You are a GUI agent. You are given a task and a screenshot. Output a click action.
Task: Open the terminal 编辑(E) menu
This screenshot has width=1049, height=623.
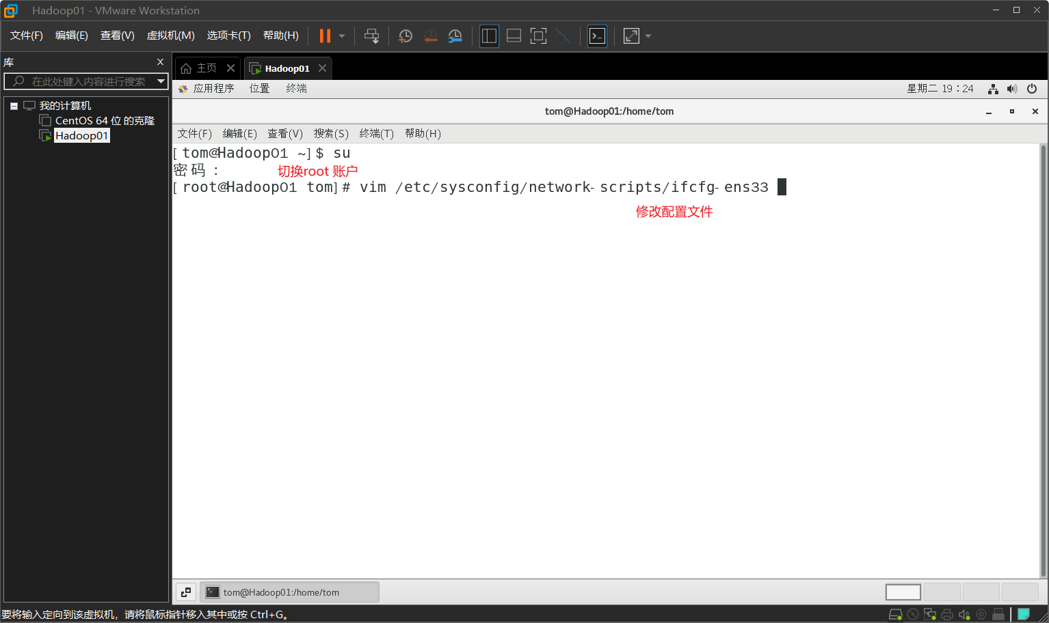click(240, 134)
